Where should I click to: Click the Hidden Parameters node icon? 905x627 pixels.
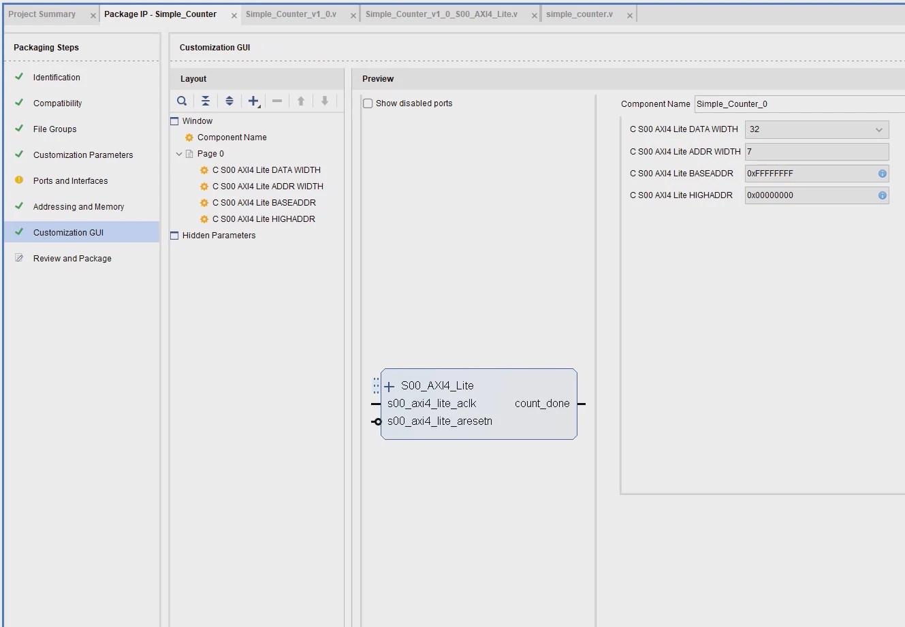pyautogui.click(x=174, y=236)
